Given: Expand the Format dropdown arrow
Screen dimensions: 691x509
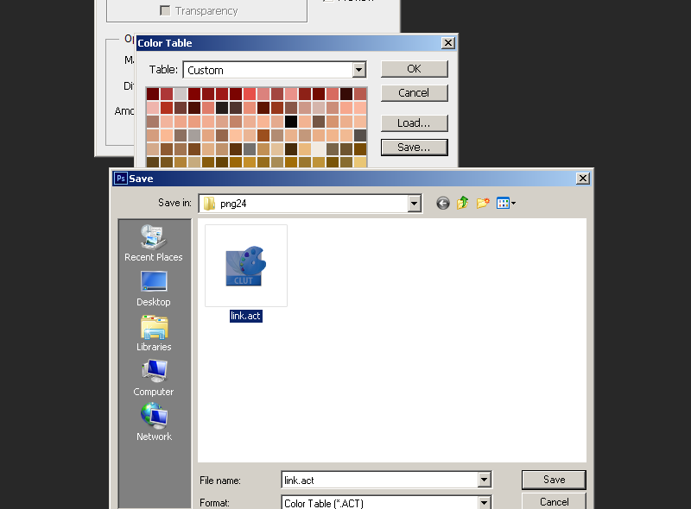Looking at the screenshot, I should (484, 502).
